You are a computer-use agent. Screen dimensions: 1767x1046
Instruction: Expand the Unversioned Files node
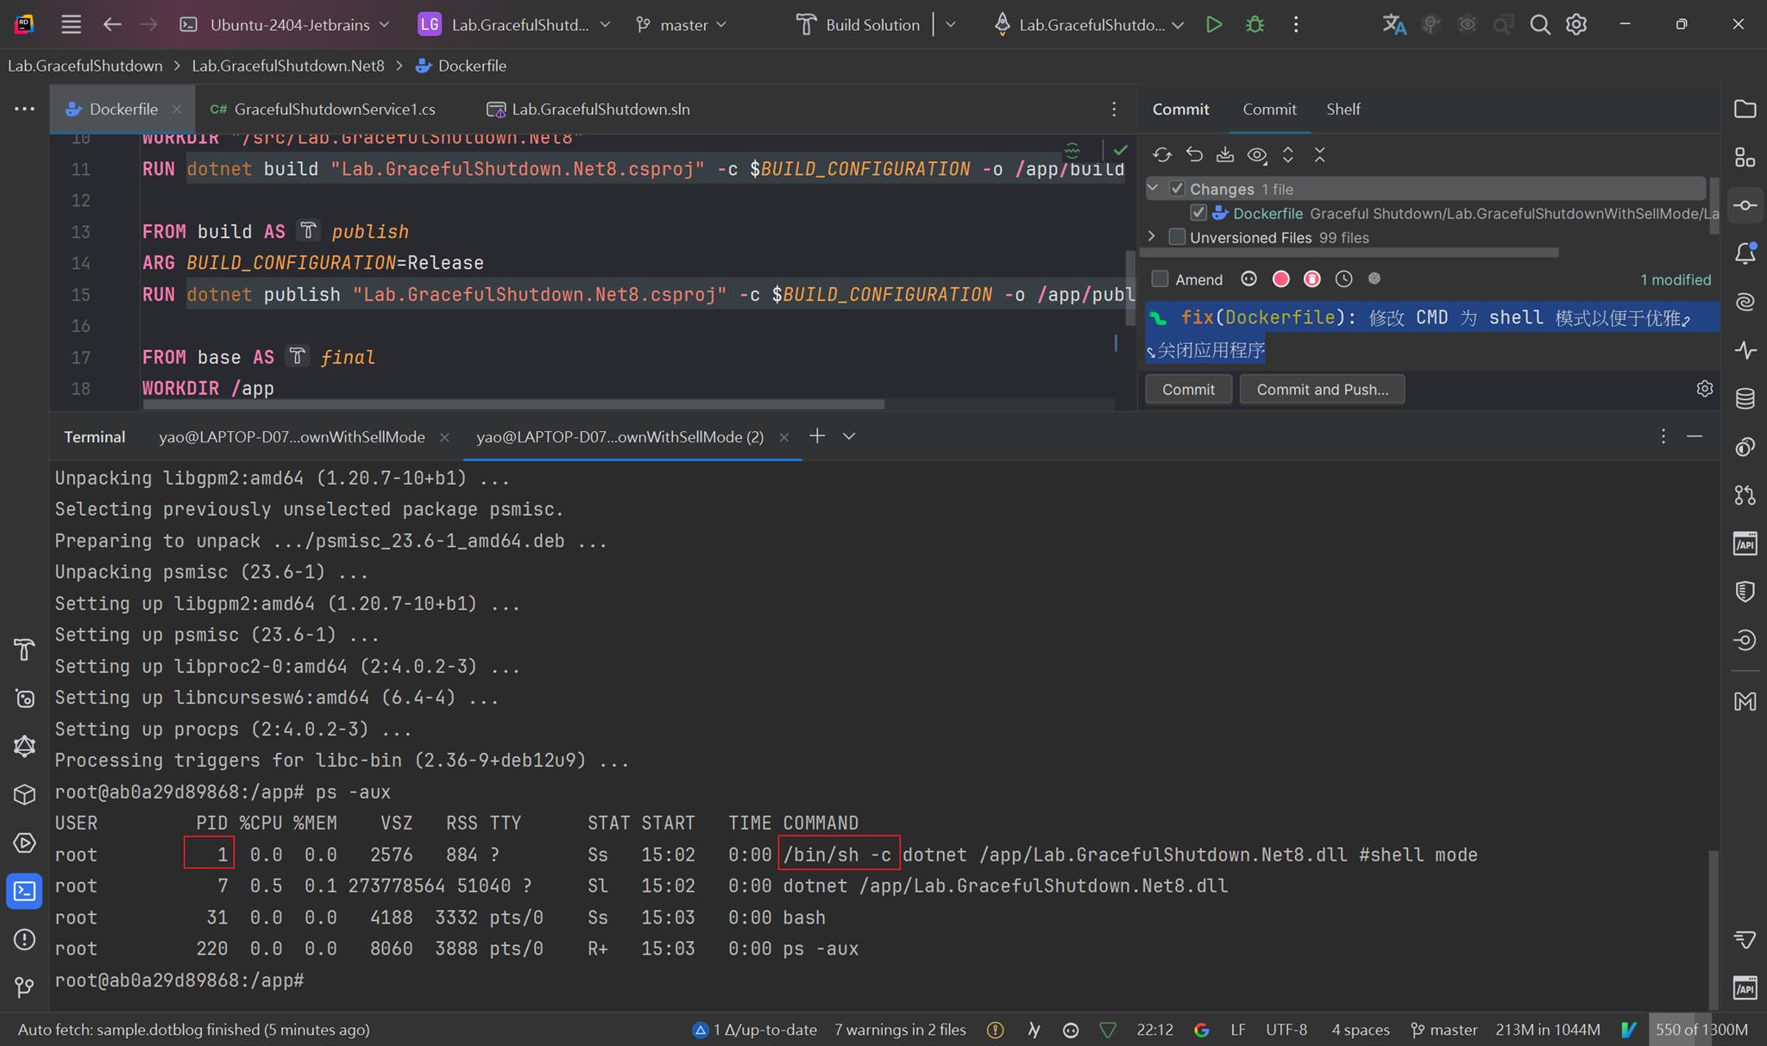[x=1152, y=236]
